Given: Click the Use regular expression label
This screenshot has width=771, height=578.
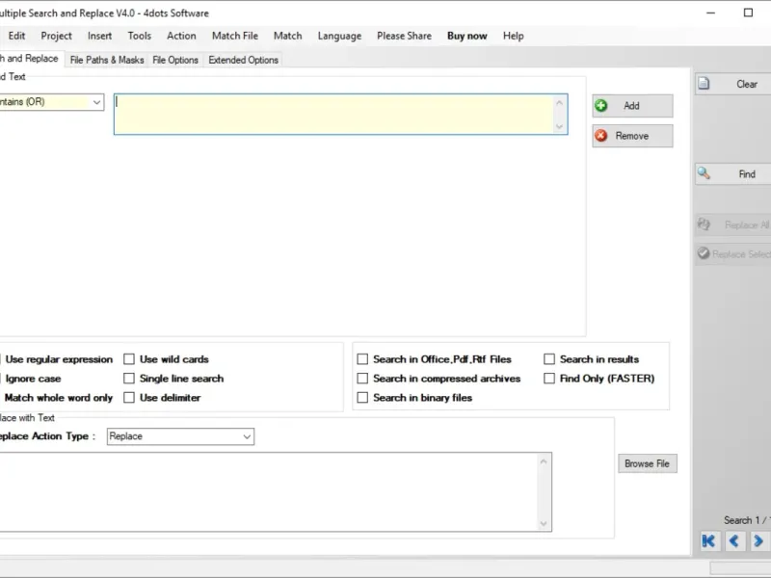Looking at the screenshot, I should (x=59, y=359).
